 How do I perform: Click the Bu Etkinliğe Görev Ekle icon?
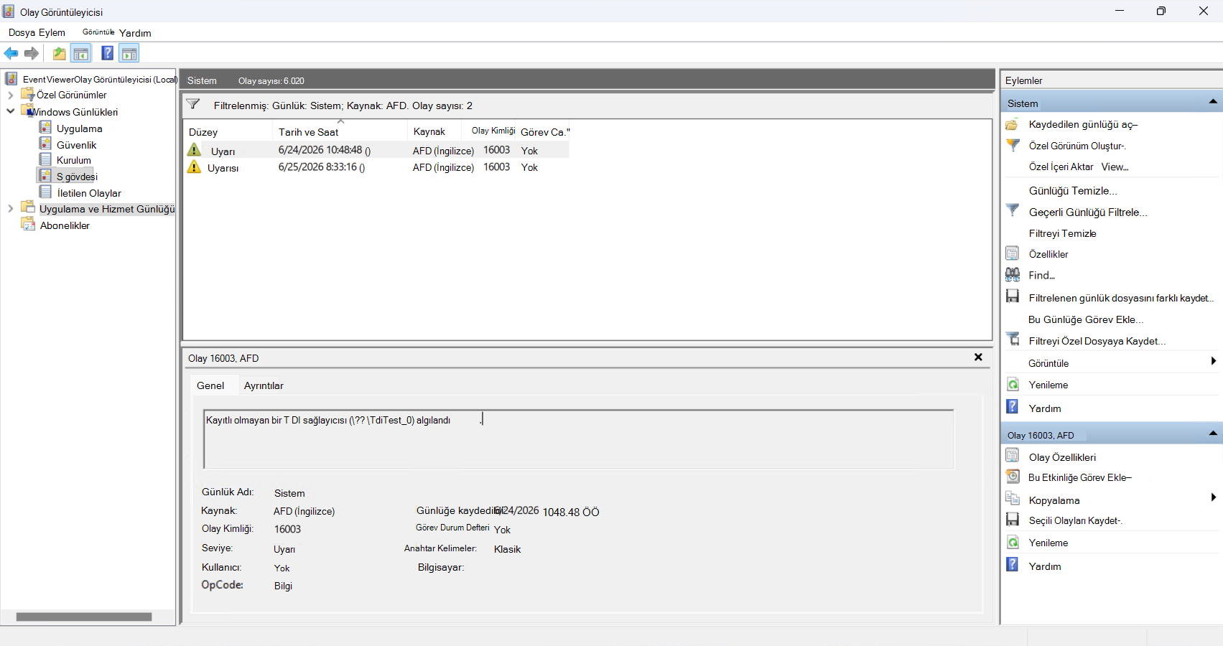coord(1013,477)
